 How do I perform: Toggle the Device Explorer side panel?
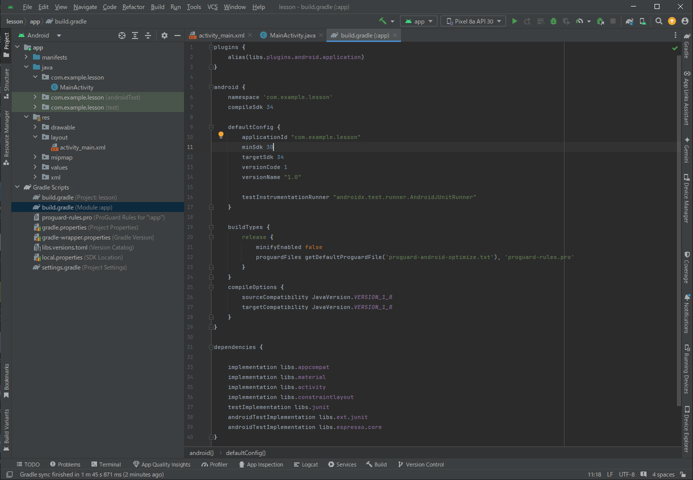coord(687,429)
